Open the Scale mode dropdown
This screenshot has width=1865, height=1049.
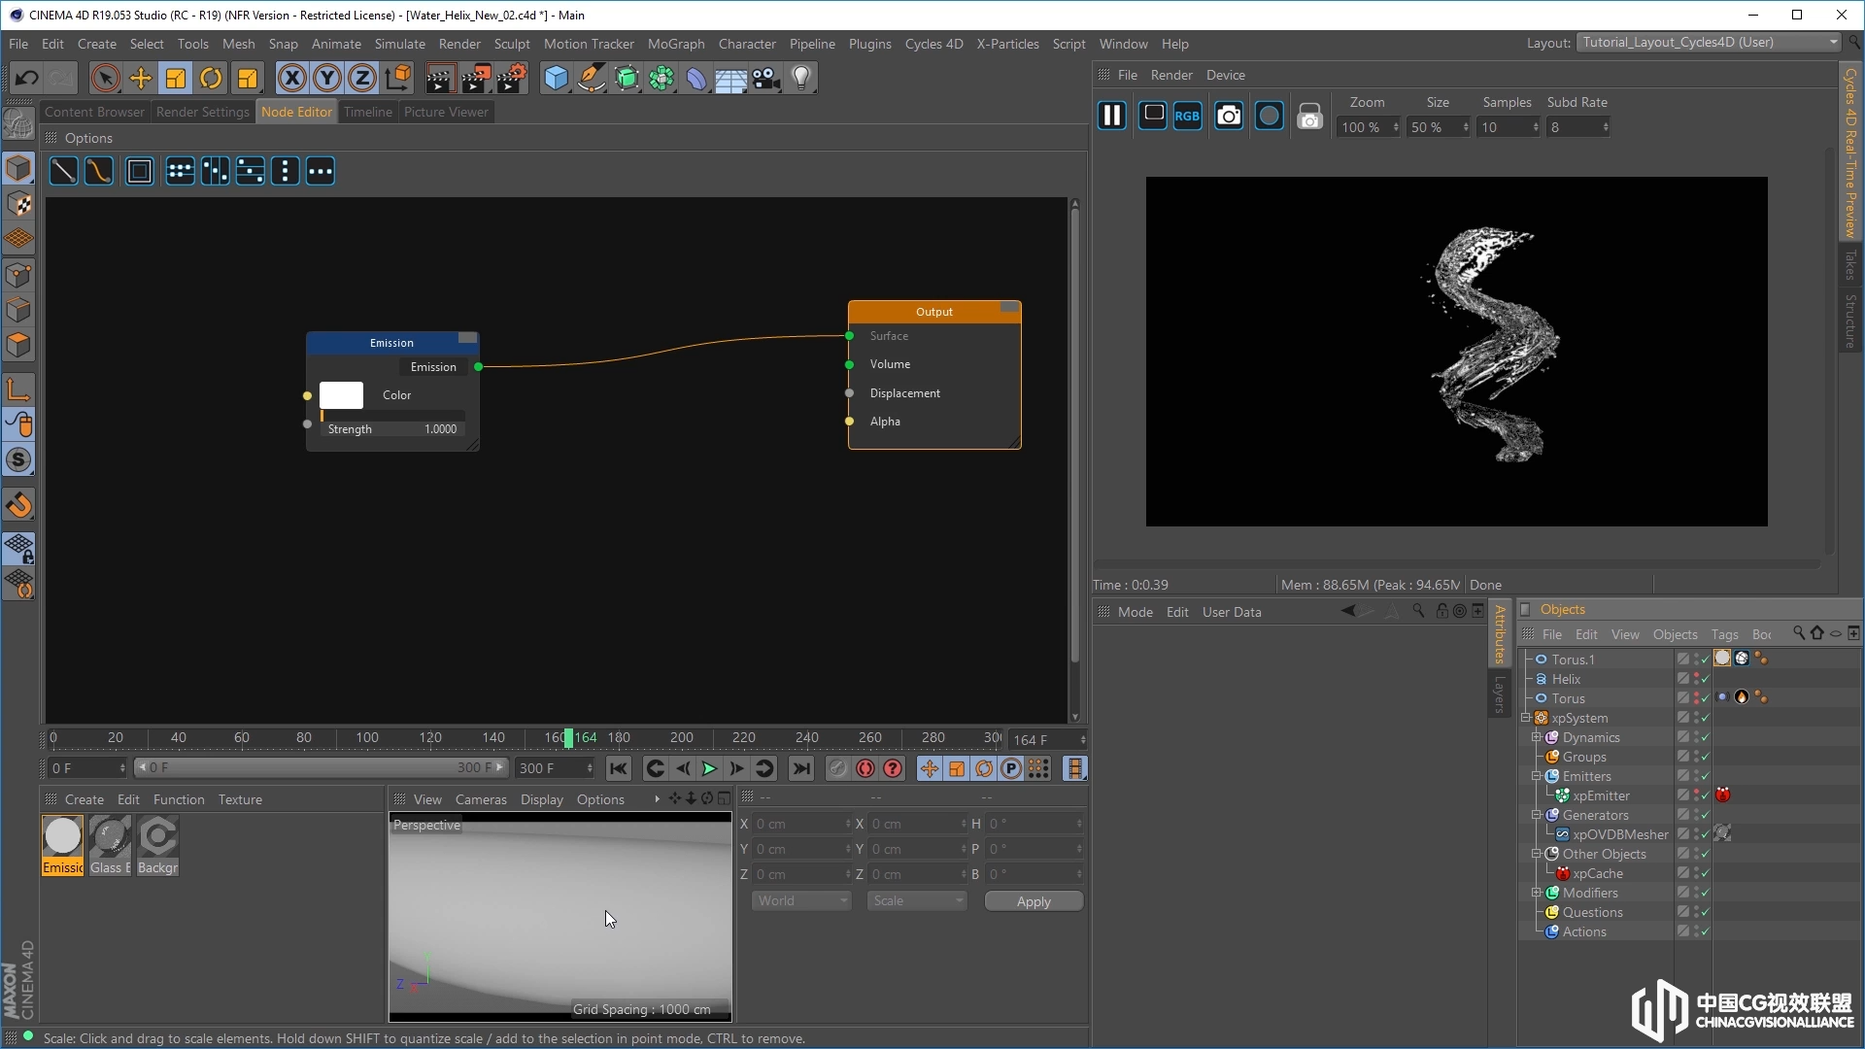point(917,900)
